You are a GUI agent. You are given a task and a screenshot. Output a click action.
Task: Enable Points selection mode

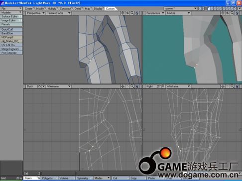[x=32, y=178]
